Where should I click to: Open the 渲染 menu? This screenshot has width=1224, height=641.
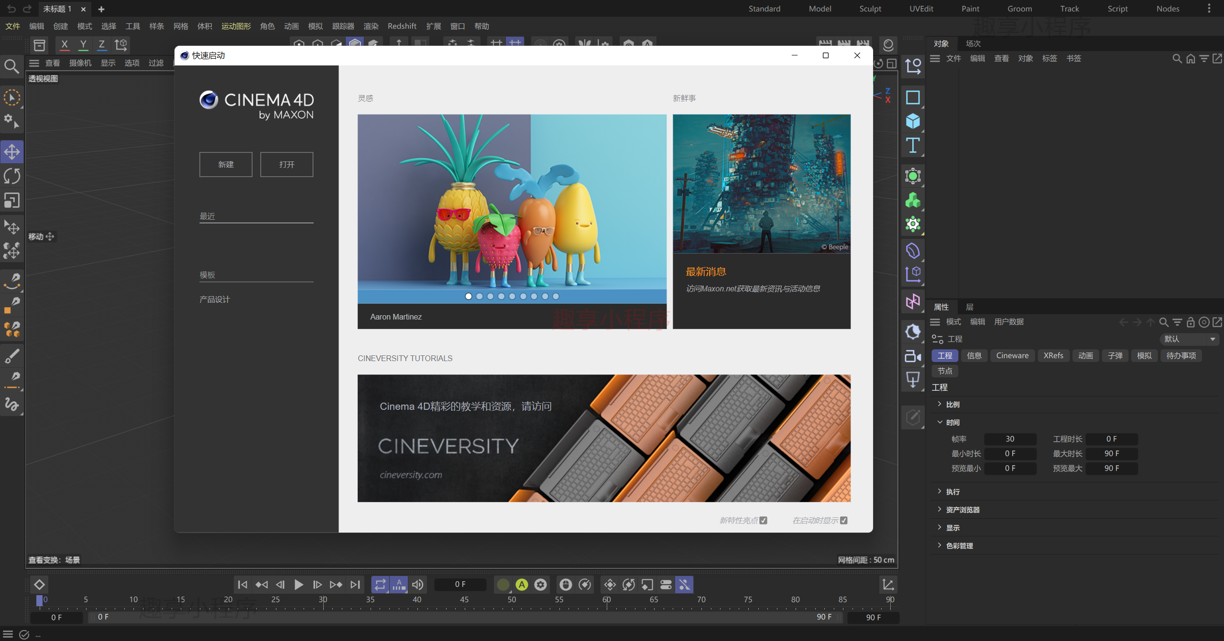pos(371,26)
